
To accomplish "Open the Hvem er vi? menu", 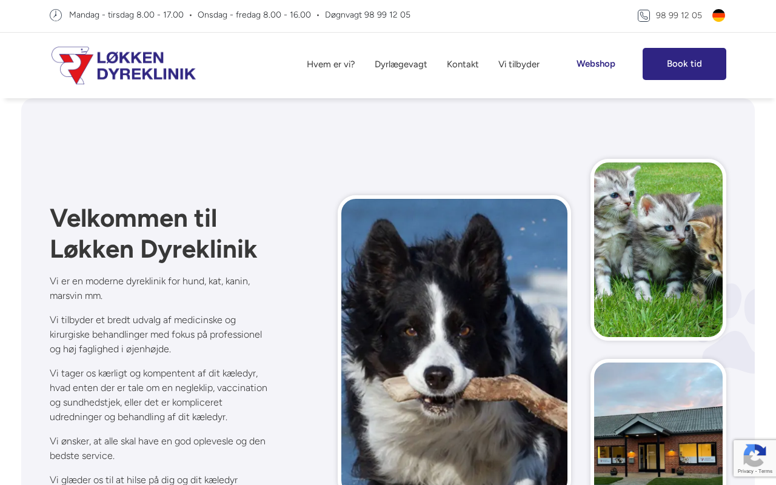I will [331, 64].
